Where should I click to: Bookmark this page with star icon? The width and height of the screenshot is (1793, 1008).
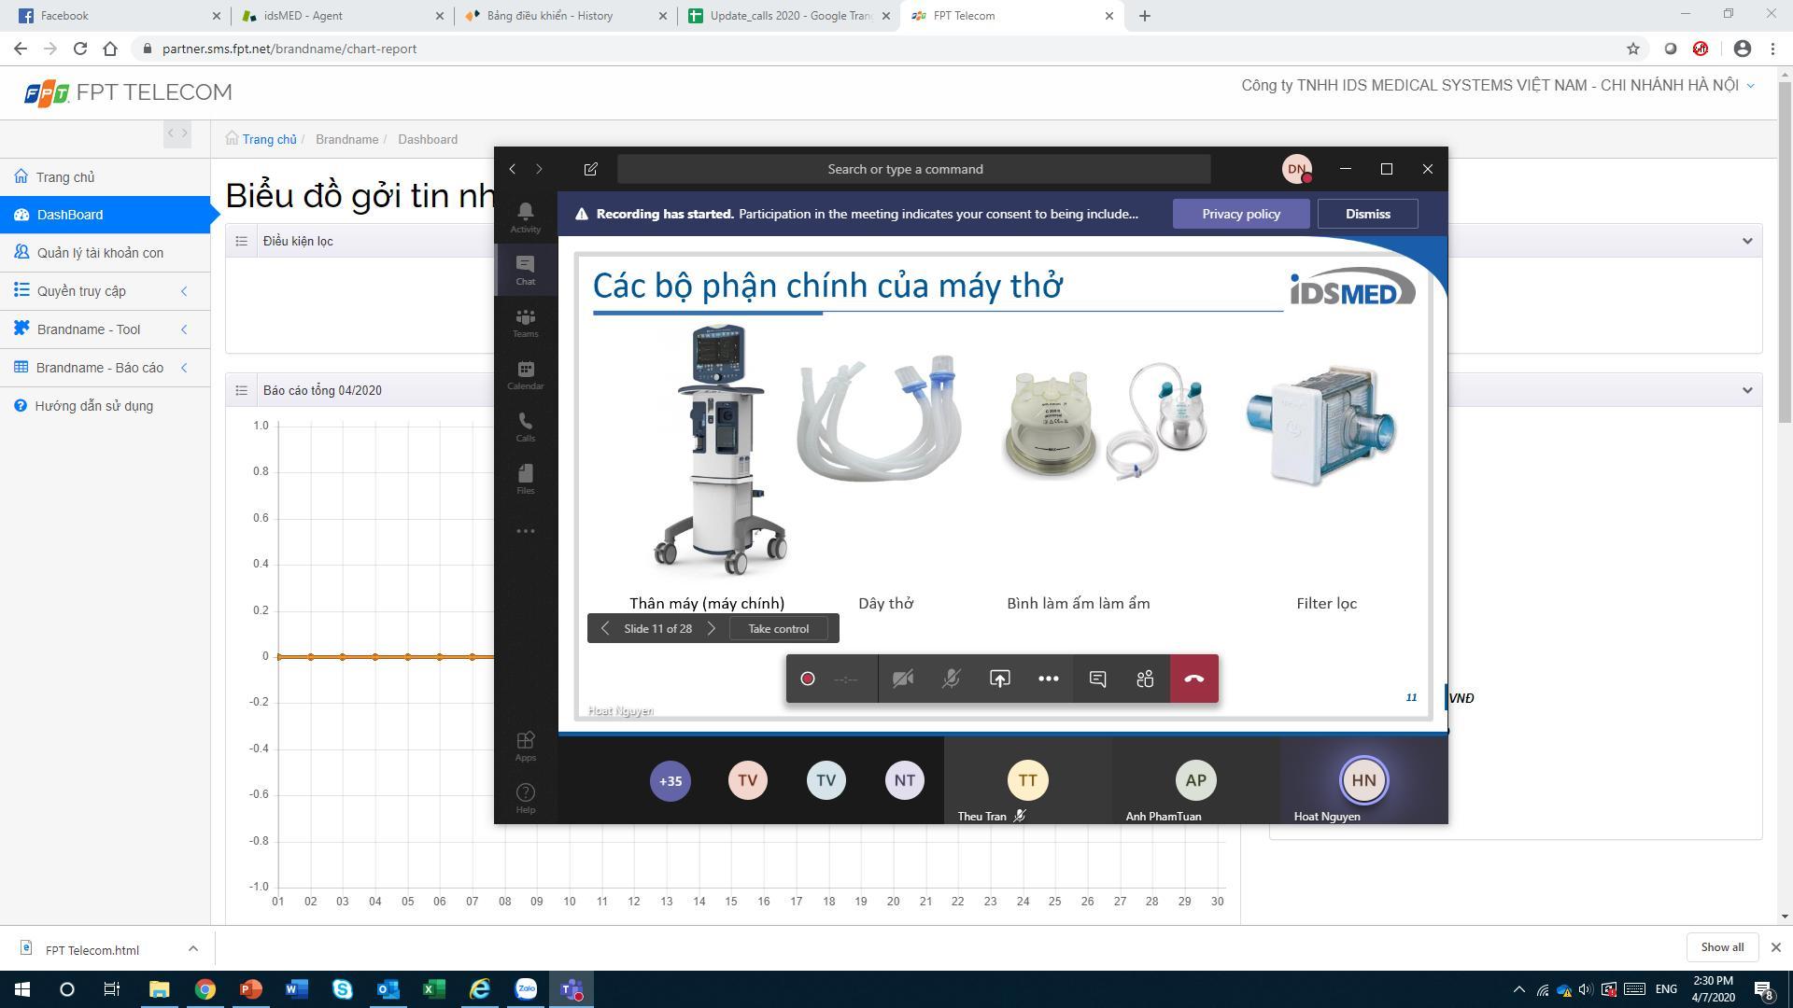coord(1632,49)
